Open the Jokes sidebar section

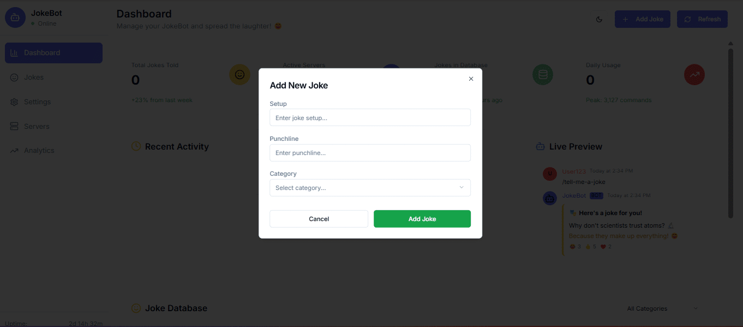tap(53, 78)
